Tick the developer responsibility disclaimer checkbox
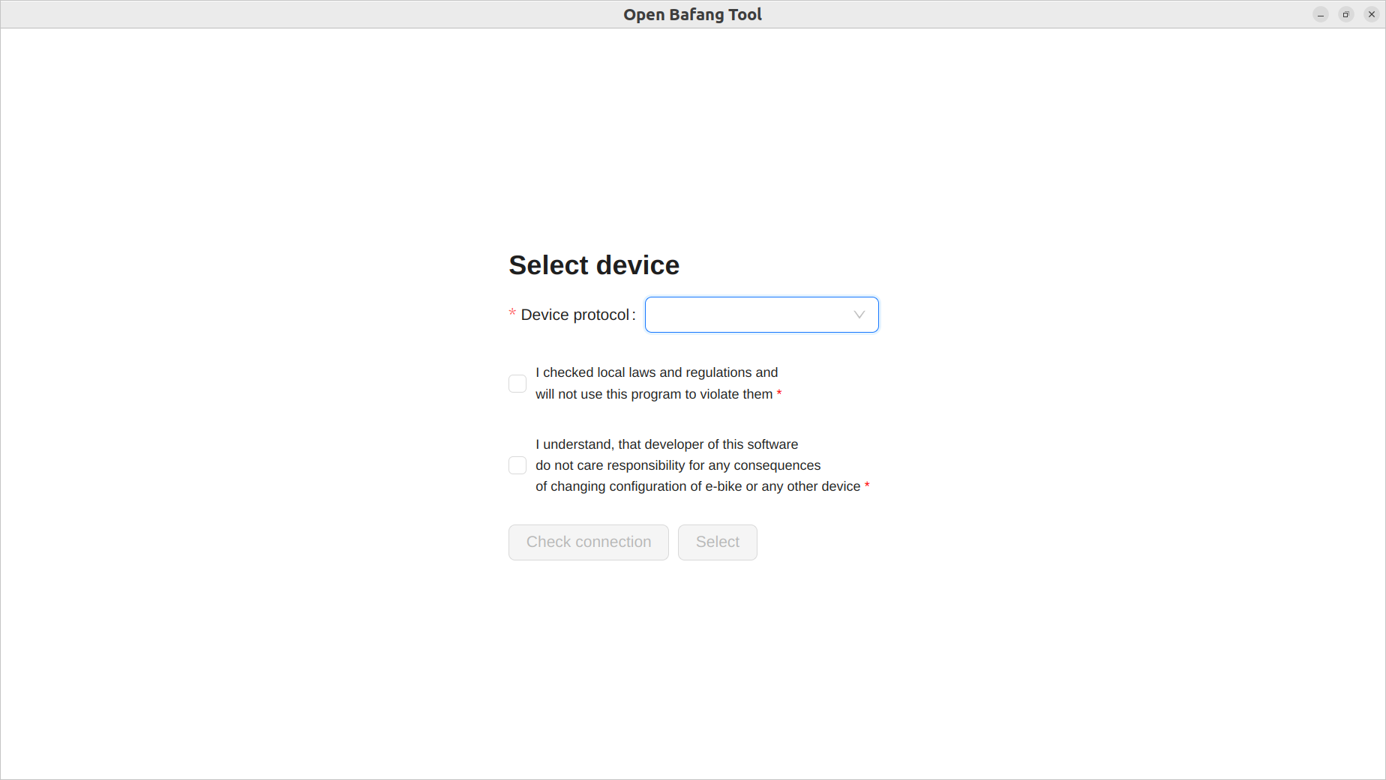Image resolution: width=1386 pixels, height=780 pixels. point(517,465)
